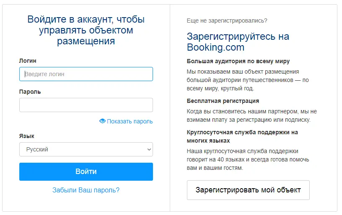
Task: Click the chevron arrow of language selector
Action: [149, 149]
